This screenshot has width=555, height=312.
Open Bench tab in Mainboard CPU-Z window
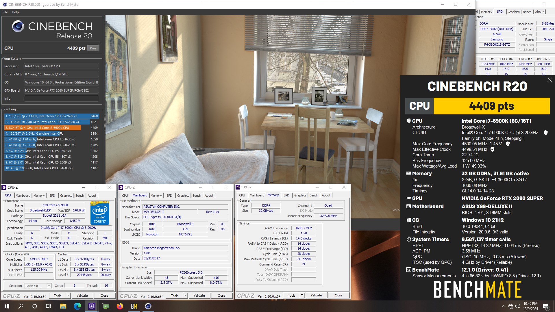[197, 196]
